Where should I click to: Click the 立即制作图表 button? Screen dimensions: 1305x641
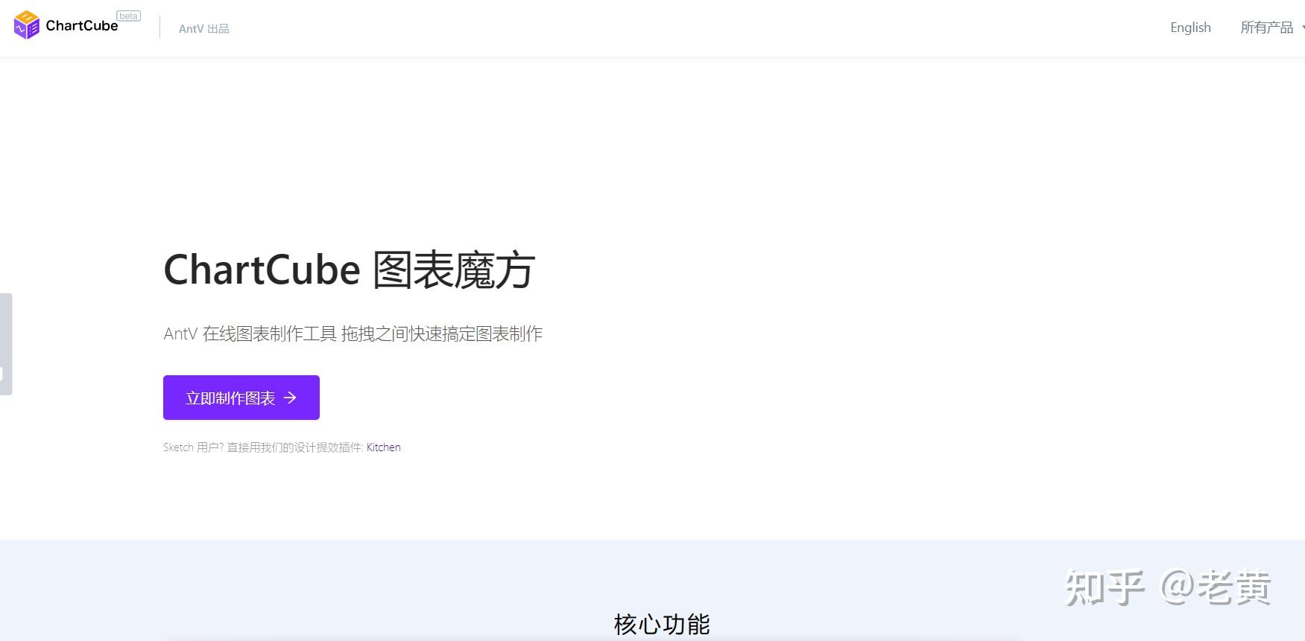[241, 398]
